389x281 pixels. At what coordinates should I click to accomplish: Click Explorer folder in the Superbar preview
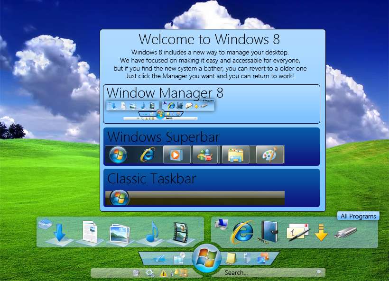pos(236,154)
